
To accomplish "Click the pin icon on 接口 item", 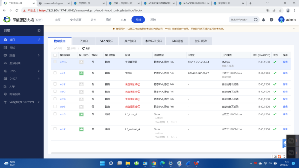I will (39, 40).
